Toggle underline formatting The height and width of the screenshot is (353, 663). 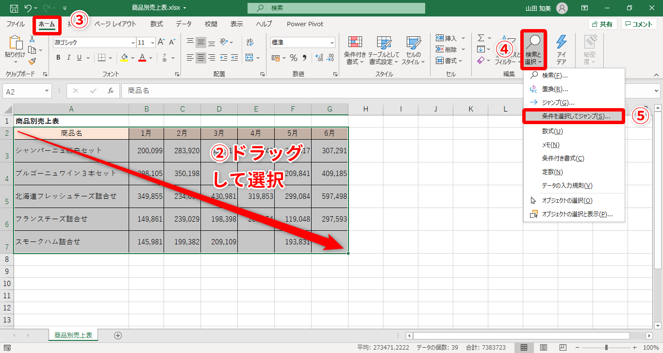tap(79, 58)
